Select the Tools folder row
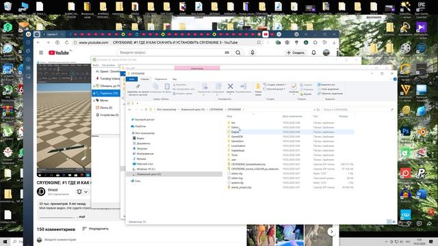 tap(290, 155)
